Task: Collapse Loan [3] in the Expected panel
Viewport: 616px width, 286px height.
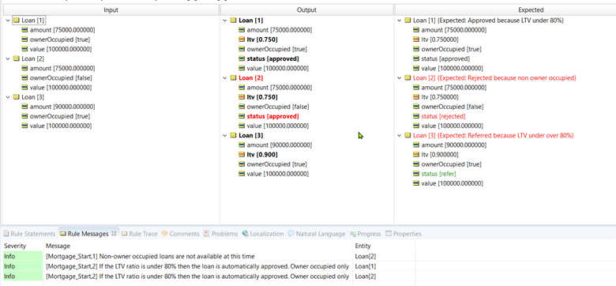Action: click(x=400, y=136)
